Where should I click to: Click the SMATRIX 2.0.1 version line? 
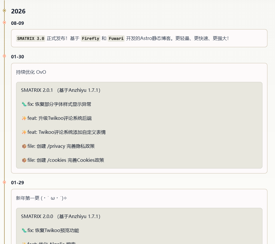[x=61, y=90]
